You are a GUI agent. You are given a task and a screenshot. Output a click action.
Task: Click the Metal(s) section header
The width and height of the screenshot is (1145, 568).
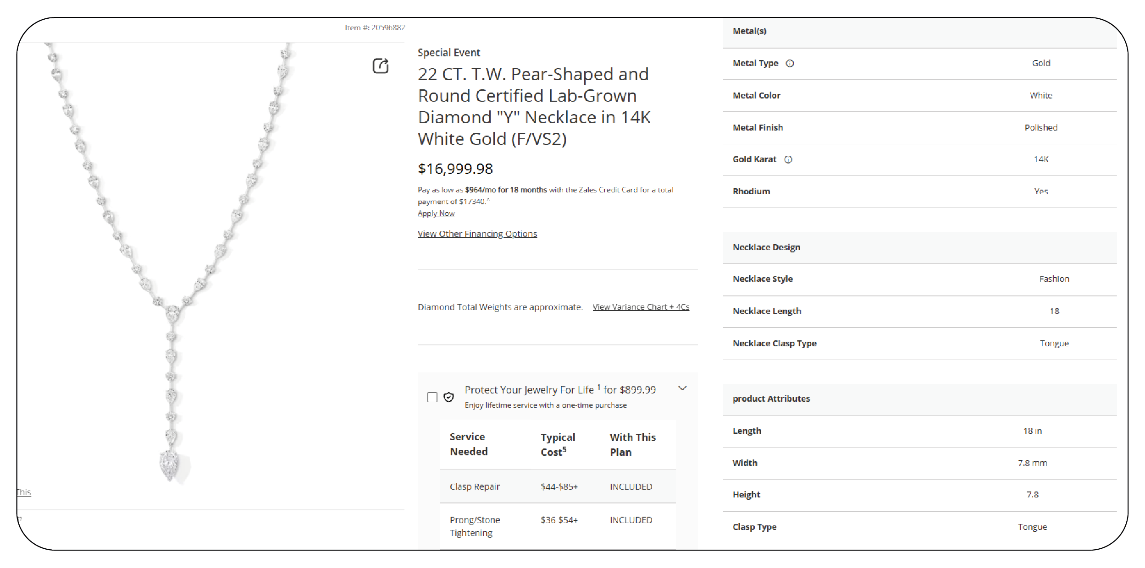(x=749, y=31)
